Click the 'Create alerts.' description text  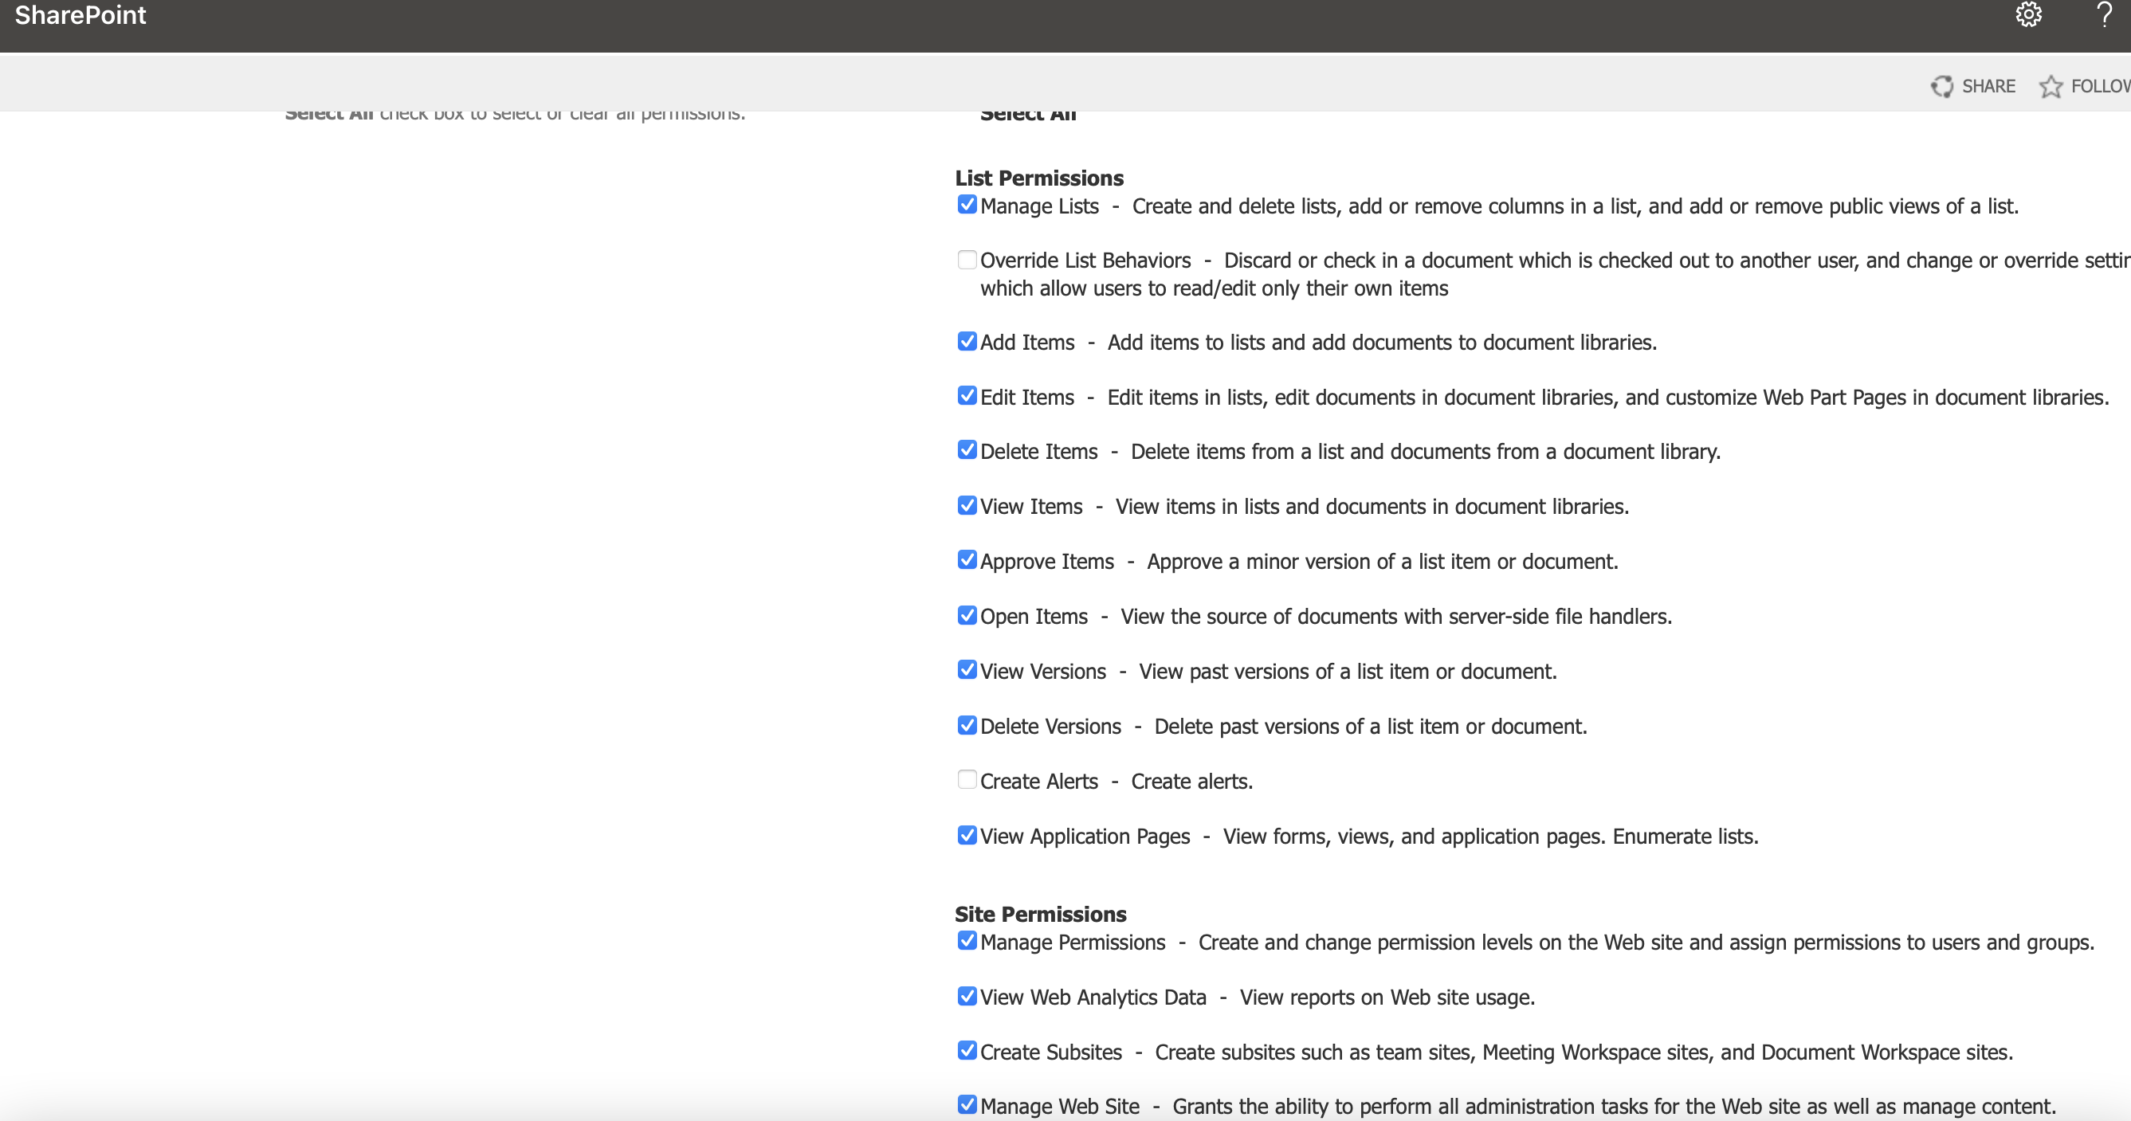[x=1192, y=781]
